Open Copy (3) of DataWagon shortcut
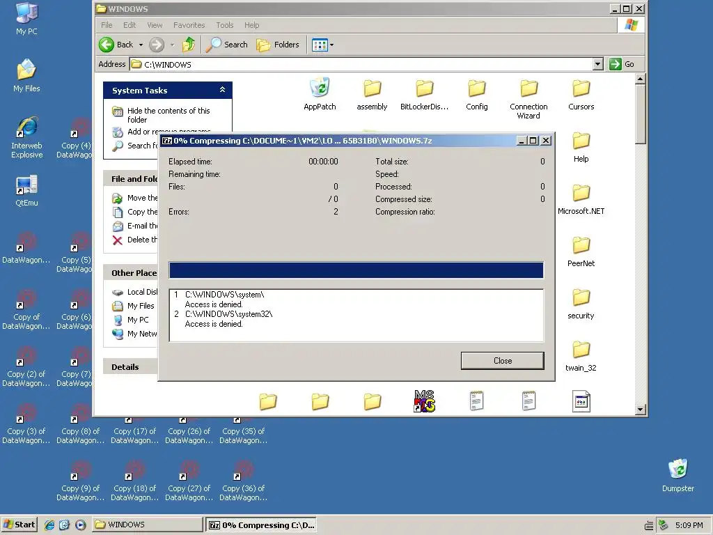This screenshot has width=713, height=535. click(26, 423)
